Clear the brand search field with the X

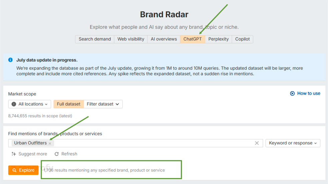(257, 143)
